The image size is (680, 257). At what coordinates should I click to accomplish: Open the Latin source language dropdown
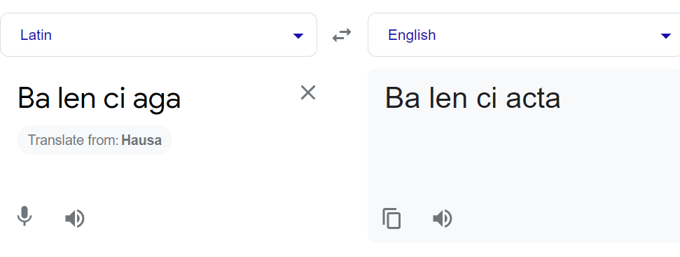tap(158, 35)
